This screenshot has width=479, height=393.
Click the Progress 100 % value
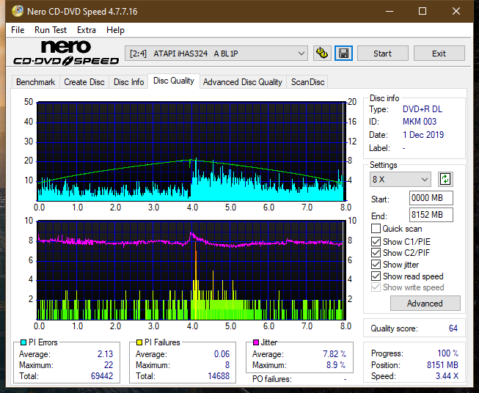pos(447,353)
